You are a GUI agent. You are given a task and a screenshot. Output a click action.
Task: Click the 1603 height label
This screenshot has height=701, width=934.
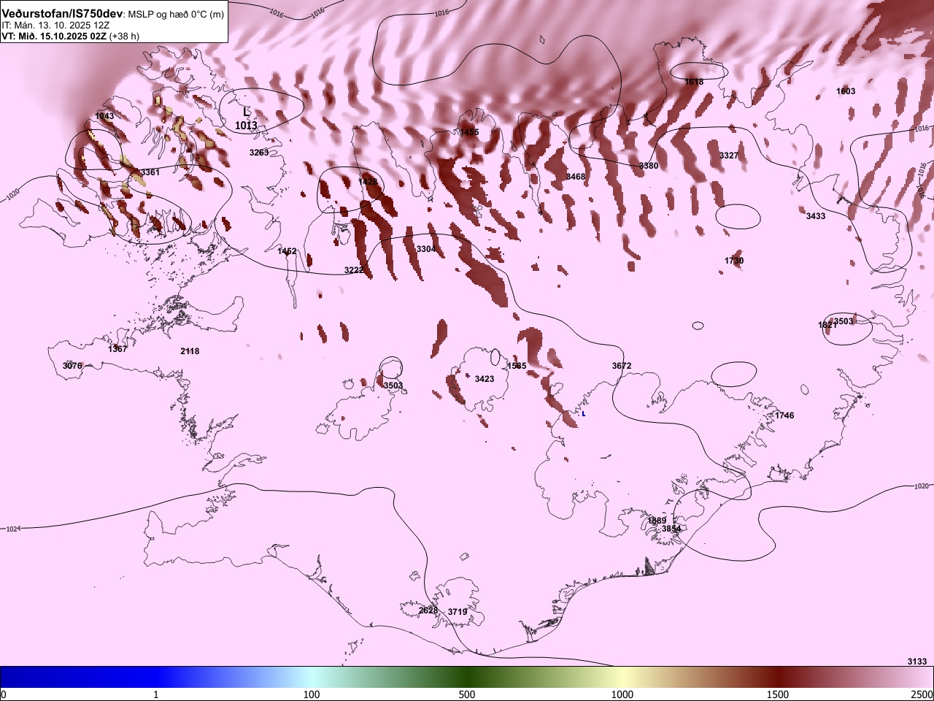[846, 91]
